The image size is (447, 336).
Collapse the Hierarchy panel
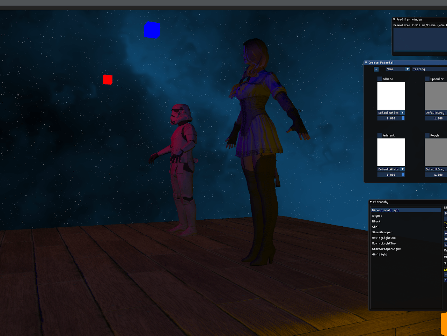click(371, 202)
